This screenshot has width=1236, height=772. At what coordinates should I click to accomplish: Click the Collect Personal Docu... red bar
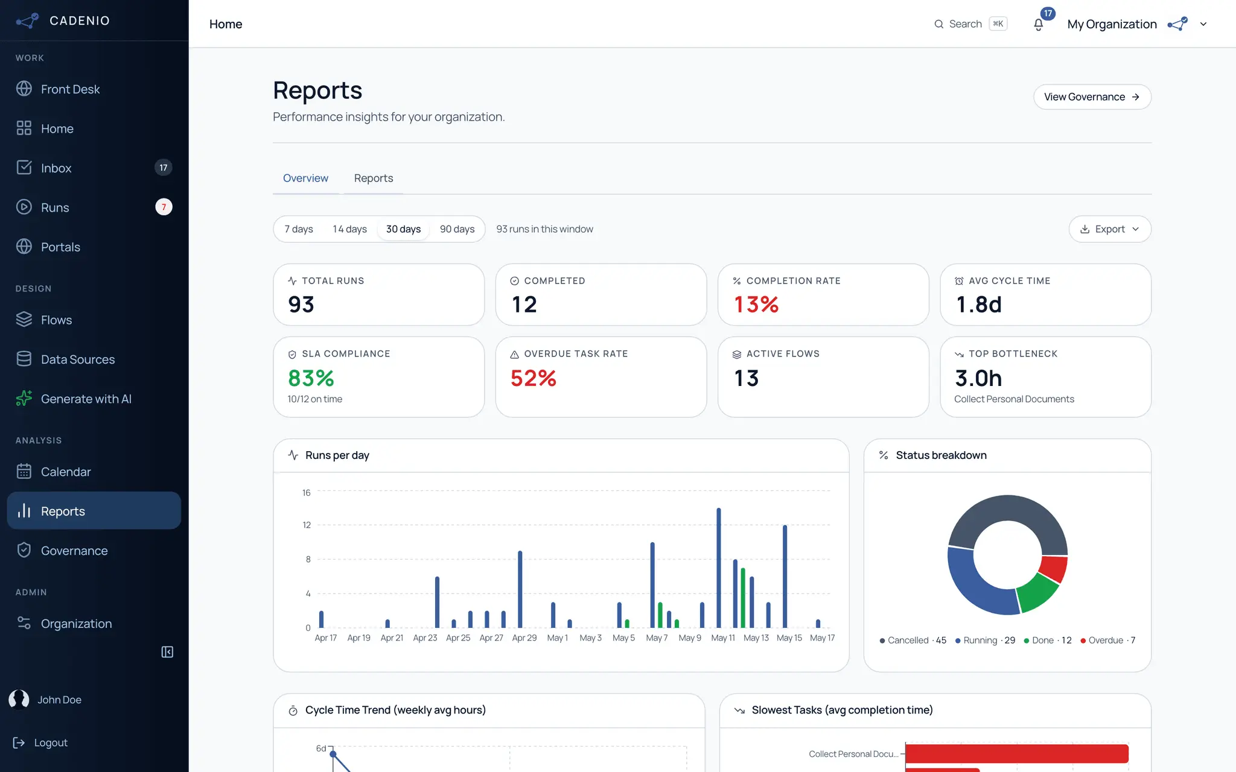[x=1017, y=754]
